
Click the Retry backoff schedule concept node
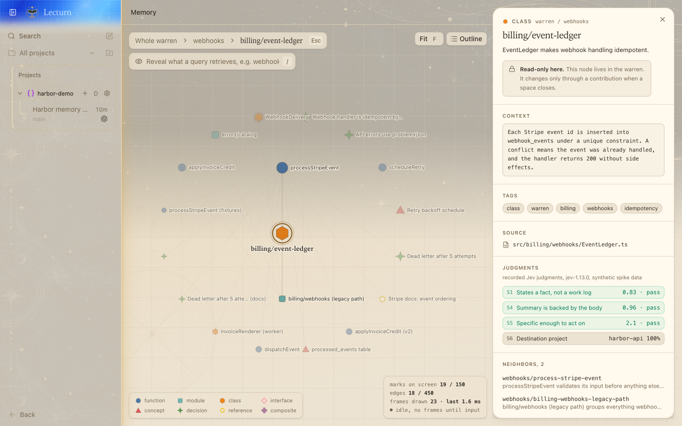pyautogui.click(x=400, y=210)
